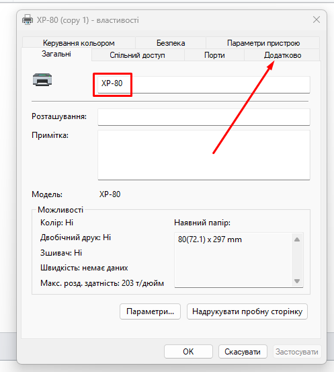Click Швидкість: немає даних text
This screenshot has width=334, height=372.
point(84,268)
